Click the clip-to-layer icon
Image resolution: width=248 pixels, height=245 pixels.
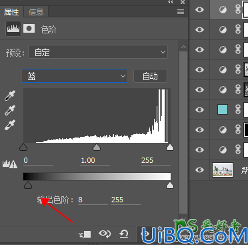85,234
